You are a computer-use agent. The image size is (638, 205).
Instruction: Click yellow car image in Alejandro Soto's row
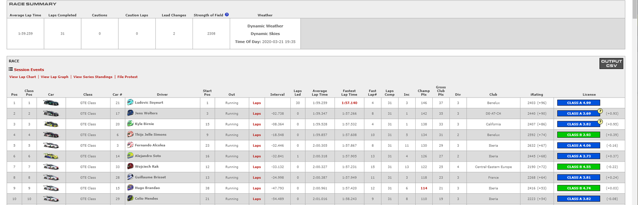pos(52,155)
